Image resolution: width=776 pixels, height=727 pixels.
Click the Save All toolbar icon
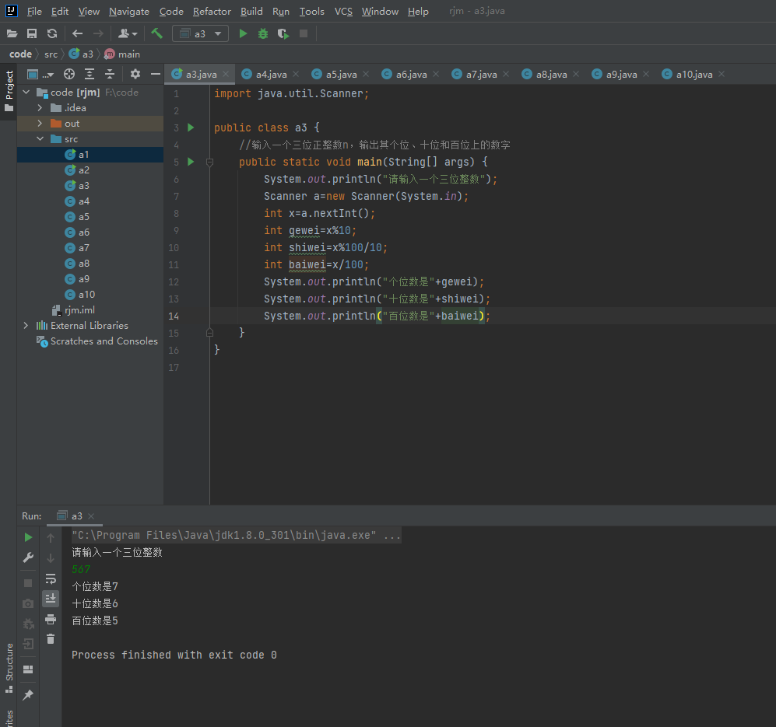(x=32, y=33)
